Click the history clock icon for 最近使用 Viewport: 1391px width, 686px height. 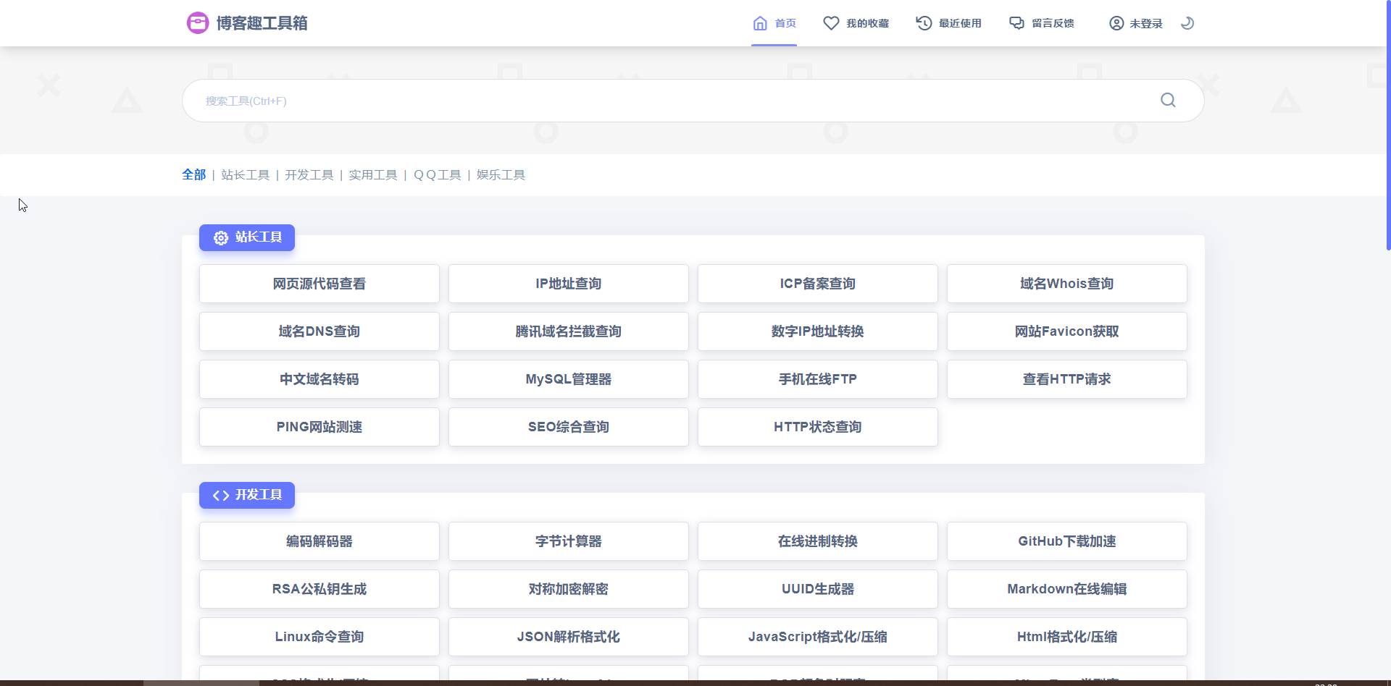point(924,23)
